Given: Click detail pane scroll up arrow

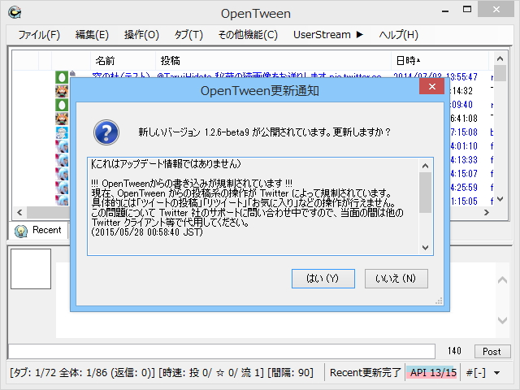Looking at the screenshot, I should (x=502, y=280).
